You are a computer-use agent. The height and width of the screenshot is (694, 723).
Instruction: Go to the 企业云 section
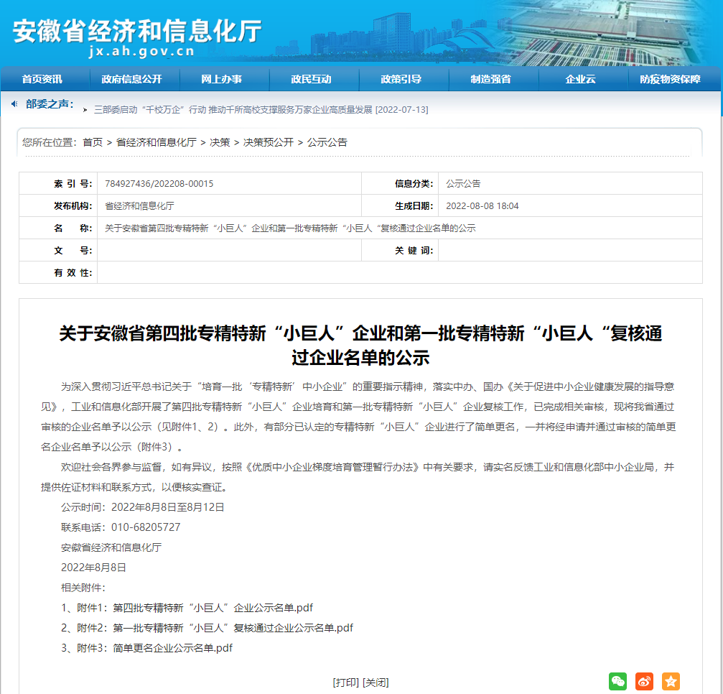click(580, 79)
